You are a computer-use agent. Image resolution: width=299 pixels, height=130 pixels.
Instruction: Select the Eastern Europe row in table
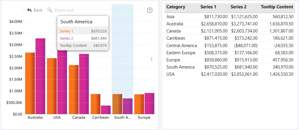[230, 52]
